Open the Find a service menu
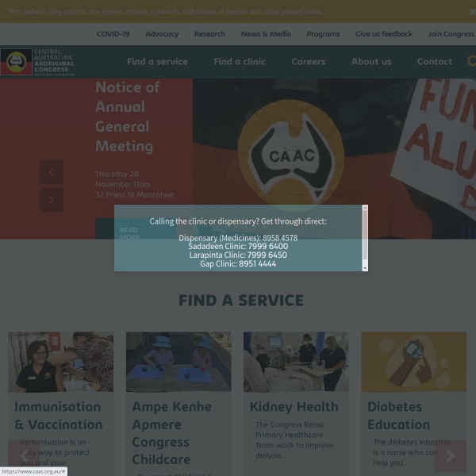 [x=157, y=62]
